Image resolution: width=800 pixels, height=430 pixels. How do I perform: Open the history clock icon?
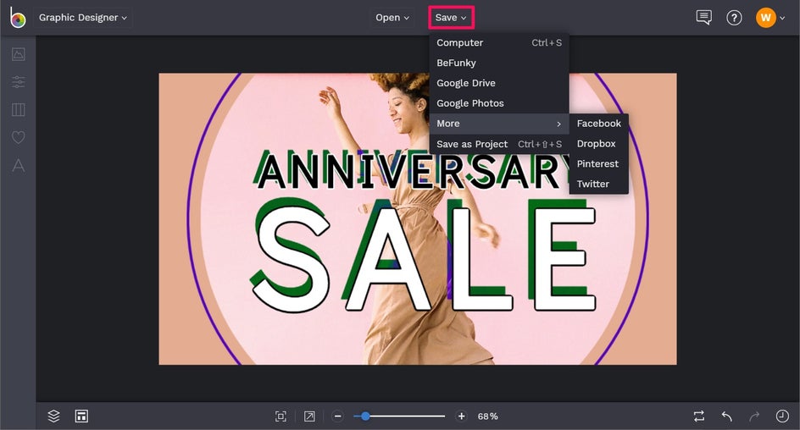782,416
